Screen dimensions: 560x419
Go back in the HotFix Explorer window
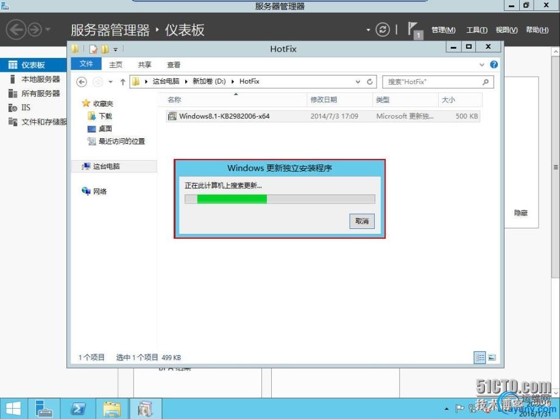(82, 82)
